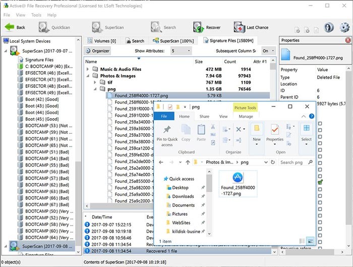Open the Last Chance recovery tool
Viewport: 353px width, 267px height.
tap(240, 27)
